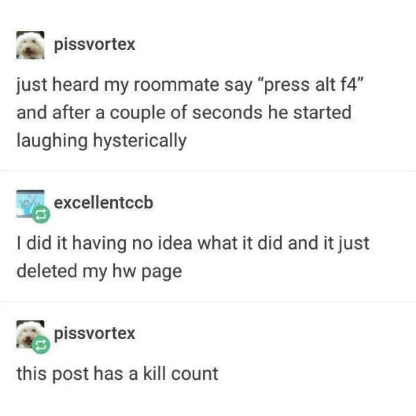Click the dog avatar on the last reblog
Viewport: 416px width, 416px height.
point(31,334)
